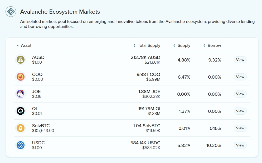Click USDC supply rate 5.82%
Viewport: 262px width, 163px height.
(x=184, y=145)
